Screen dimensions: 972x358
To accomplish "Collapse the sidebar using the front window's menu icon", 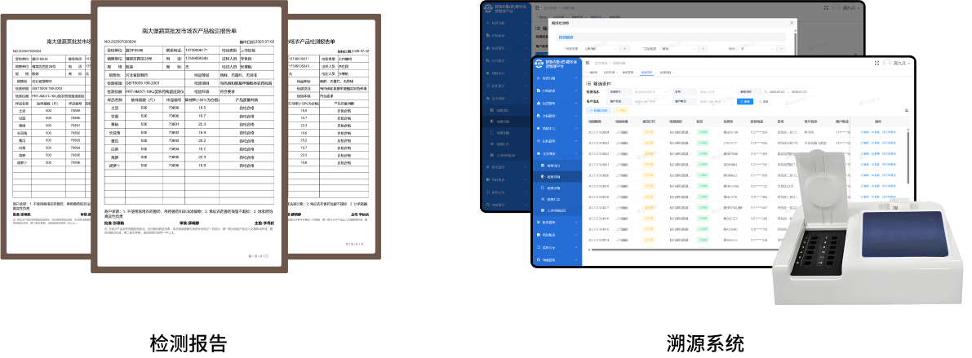I will click(x=588, y=63).
